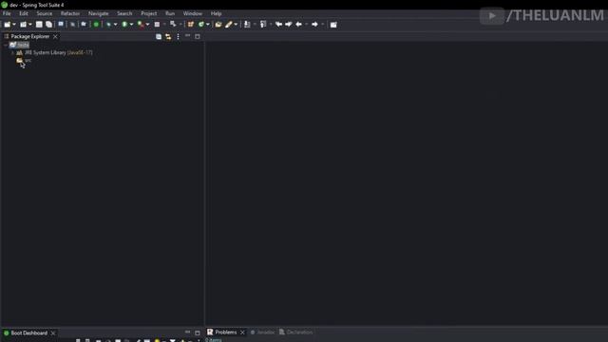
Task: Open the Run menu
Action: pos(170,13)
